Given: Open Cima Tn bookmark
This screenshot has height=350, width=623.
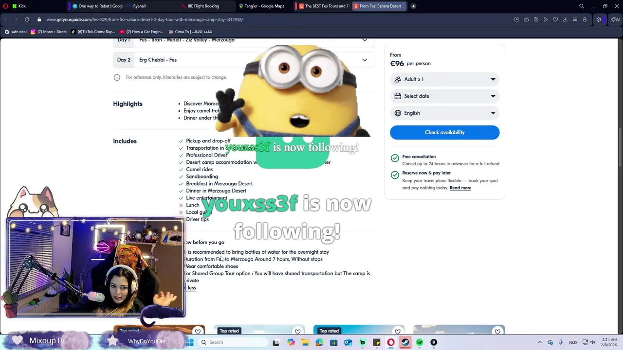Looking at the screenshot, I should point(190,32).
